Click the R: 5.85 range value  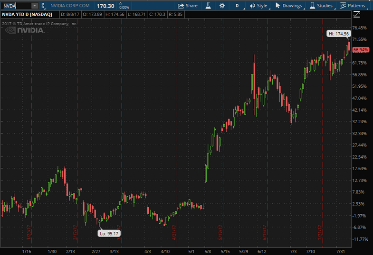(175, 15)
